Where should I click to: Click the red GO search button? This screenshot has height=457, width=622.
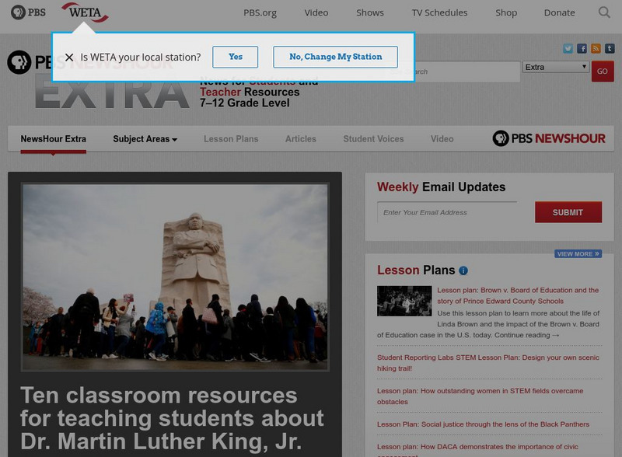pyautogui.click(x=602, y=72)
